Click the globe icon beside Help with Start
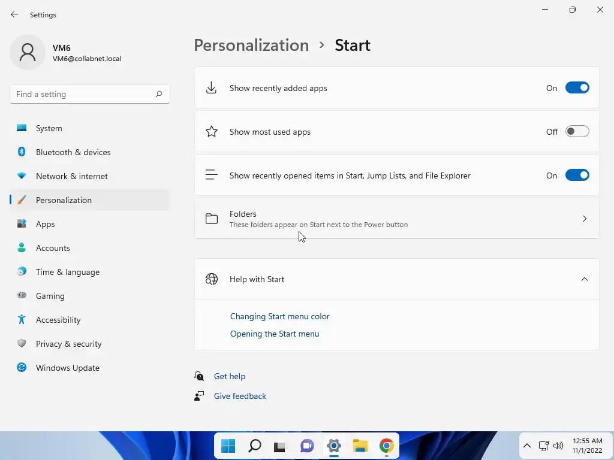614x460 pixels. coord(212,279)
